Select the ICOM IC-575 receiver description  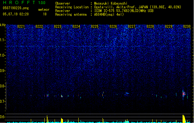pos(124,11)
